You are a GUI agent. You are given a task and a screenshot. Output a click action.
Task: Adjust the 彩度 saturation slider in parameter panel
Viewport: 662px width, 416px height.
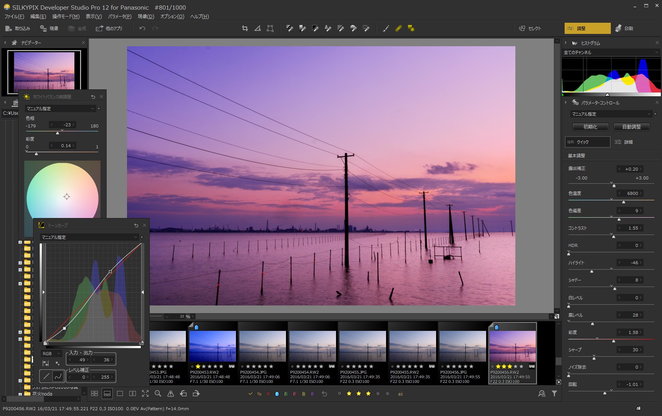pos(614,341)
